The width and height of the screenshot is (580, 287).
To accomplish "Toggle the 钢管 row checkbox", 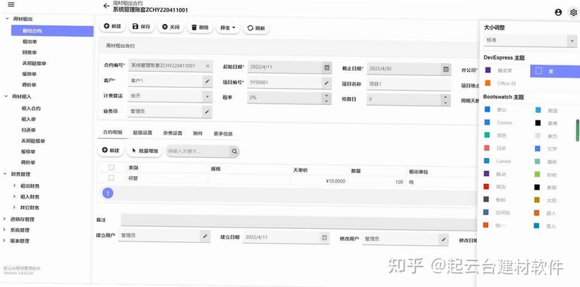I will pyautogui.click(x=112, y=178).
